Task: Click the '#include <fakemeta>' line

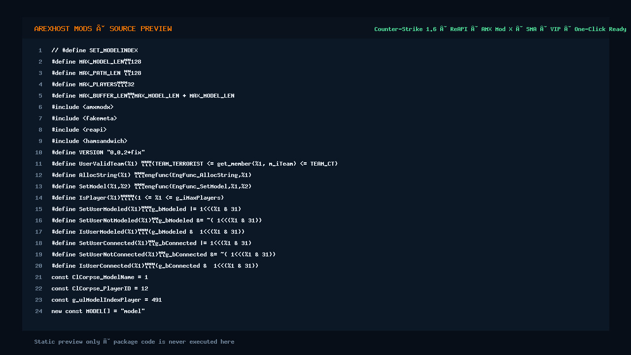Action: pyautogui.click(x=84, y=118)
